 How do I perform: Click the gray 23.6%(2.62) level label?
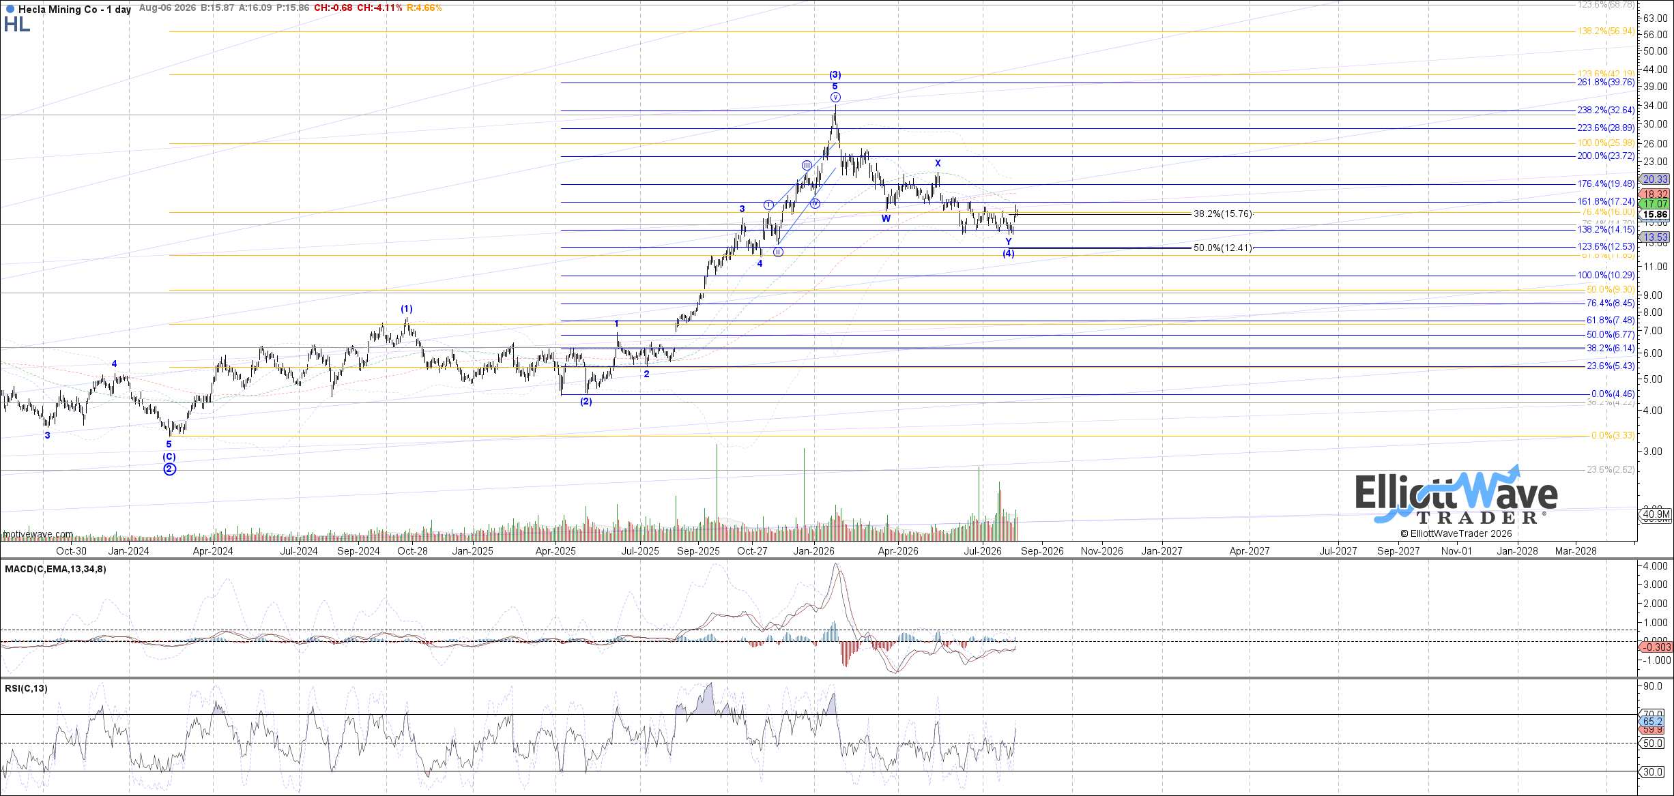pos(1611,470)
